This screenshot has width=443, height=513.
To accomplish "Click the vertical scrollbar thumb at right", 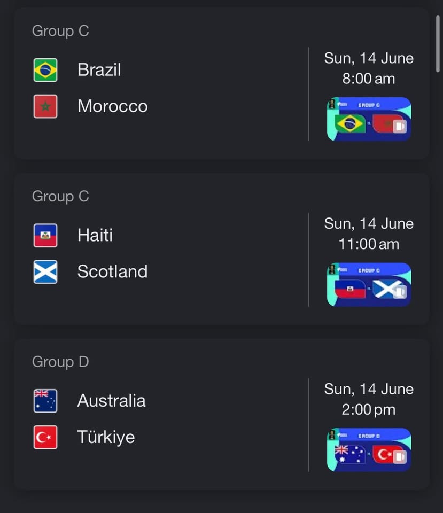I will (438, 43).
